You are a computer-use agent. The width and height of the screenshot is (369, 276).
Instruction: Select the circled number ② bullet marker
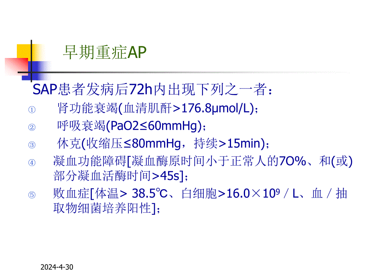coord(32,127)
